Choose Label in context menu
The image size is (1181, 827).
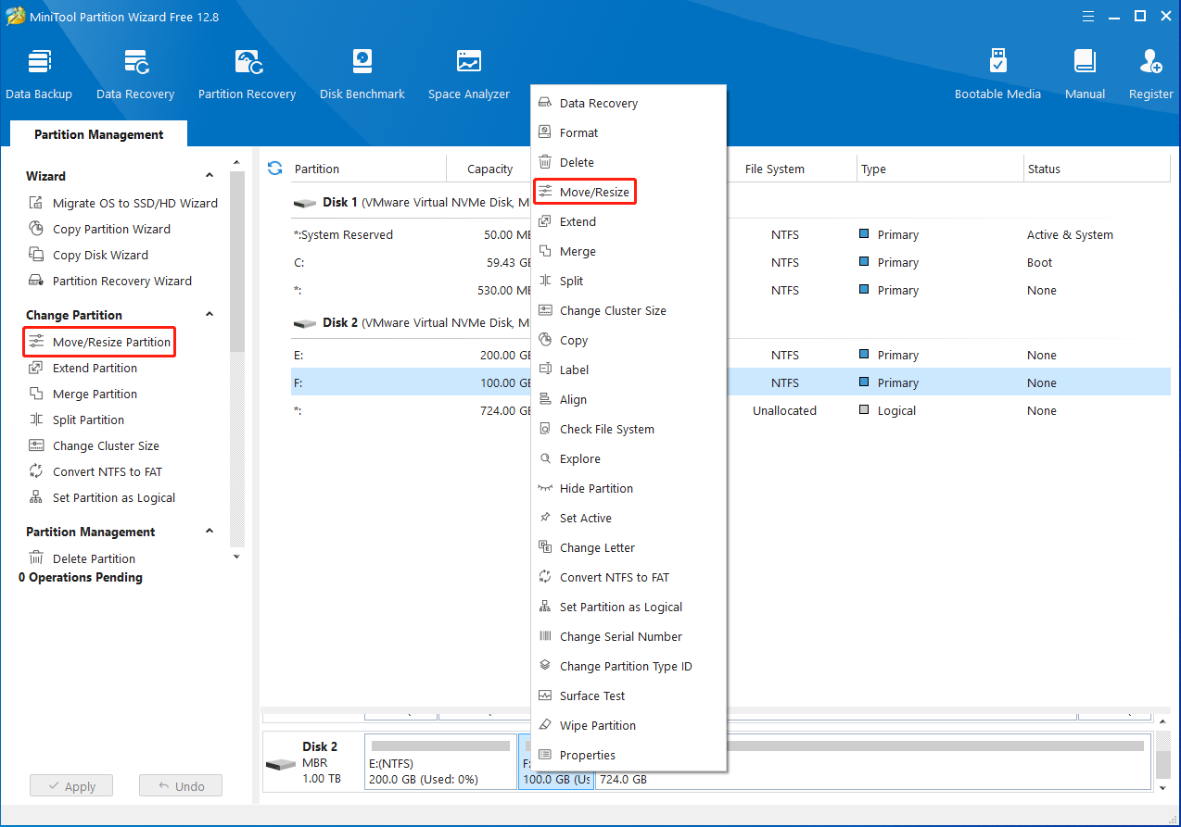click(x=629, y=370)
